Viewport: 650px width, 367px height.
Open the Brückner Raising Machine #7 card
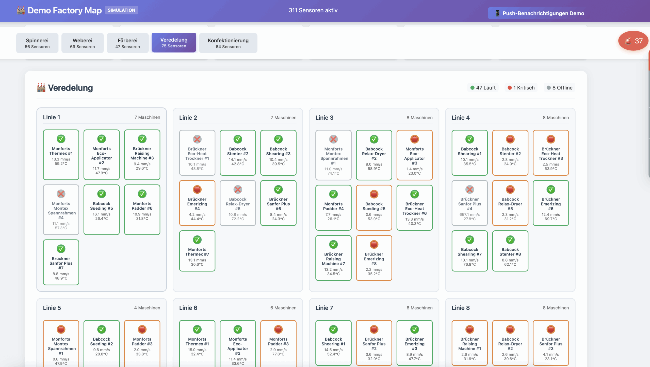coord(333,258)
